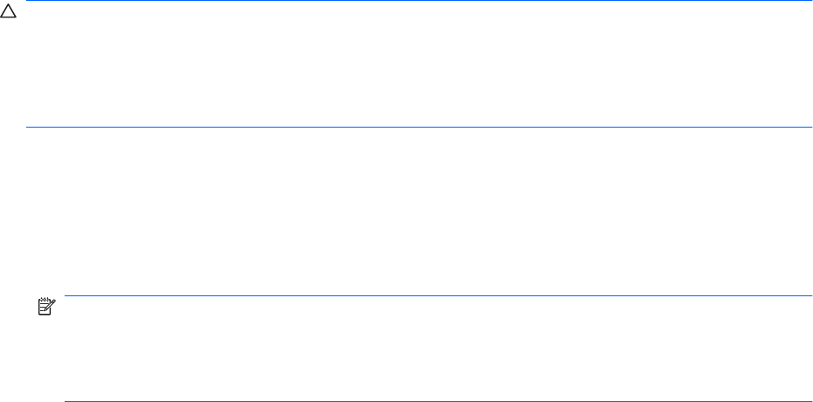
Task: Click the right end of the caution top line
Action: (x=810, y=2)
